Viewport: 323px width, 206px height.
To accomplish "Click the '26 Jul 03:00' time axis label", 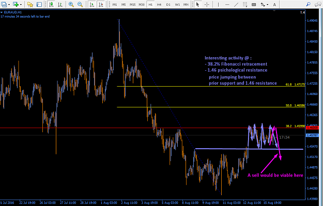I will point(48,203).
